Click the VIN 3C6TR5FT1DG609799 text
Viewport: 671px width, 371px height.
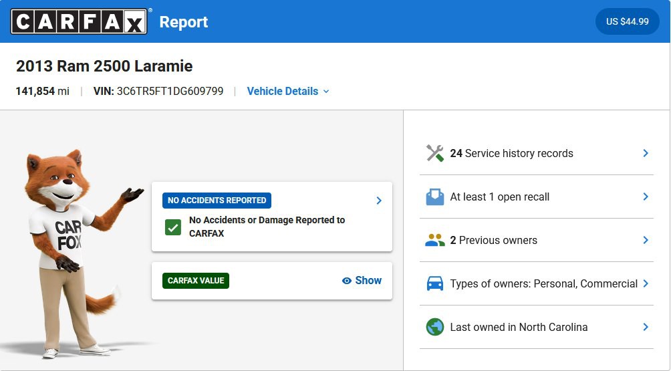point(158,91)
